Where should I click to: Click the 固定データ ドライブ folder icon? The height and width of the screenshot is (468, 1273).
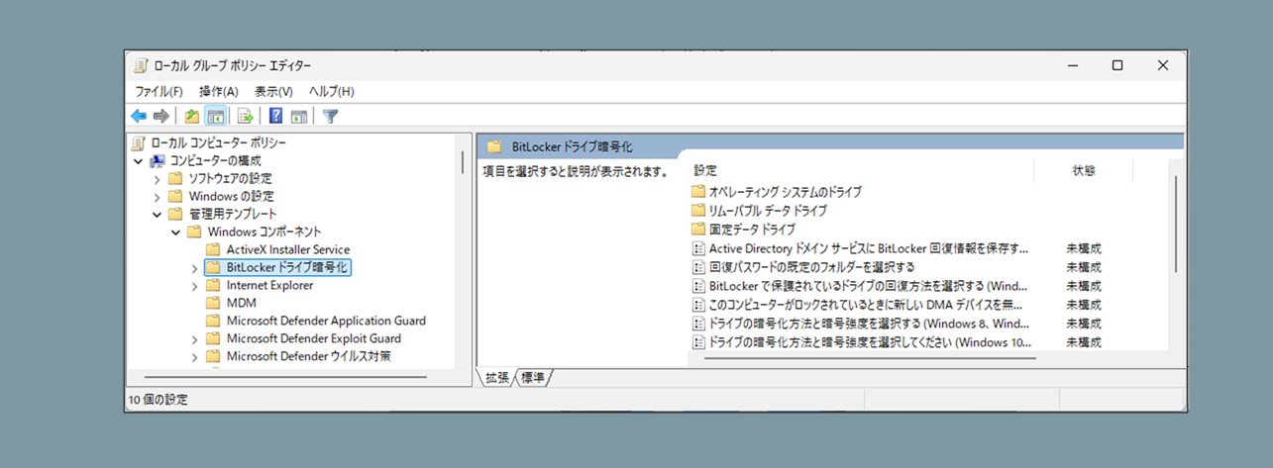(697, 230)
